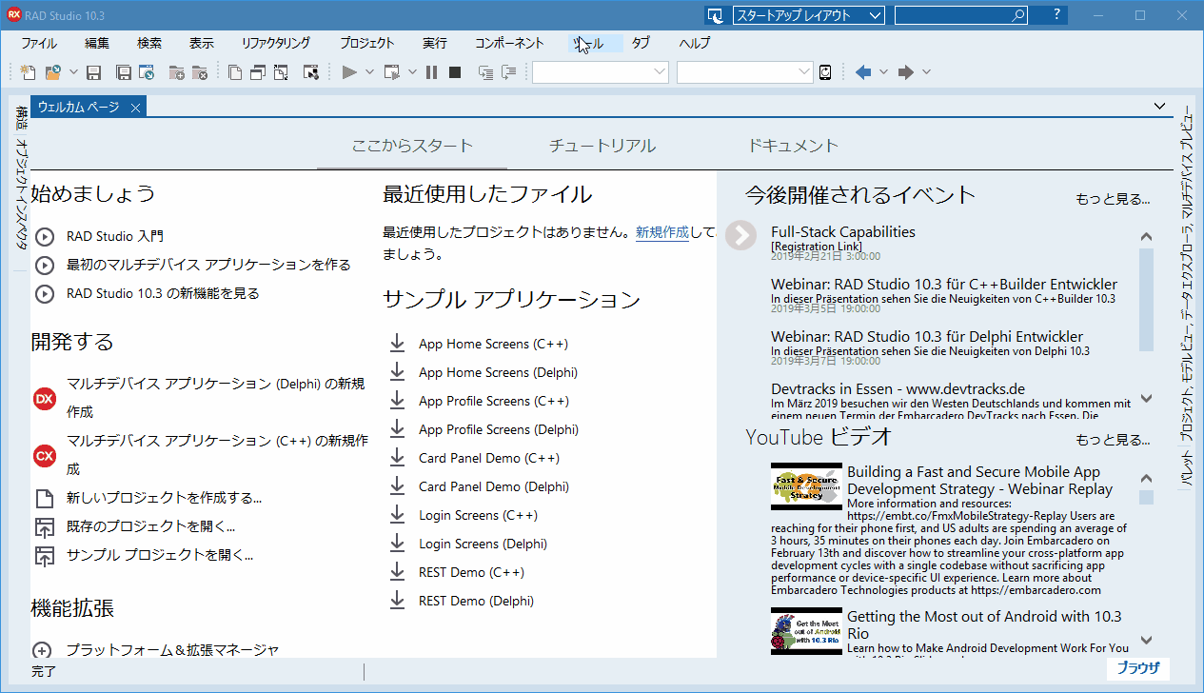Image resolution: width=1204 pixels, height=693 pixels.
Task: Click the question mark help icon
Action: tap(1056, 15)
